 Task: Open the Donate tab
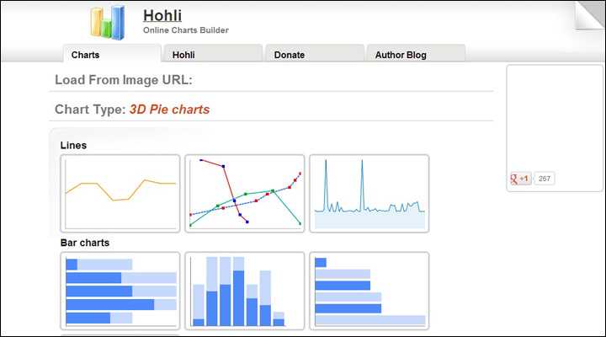click(290, 55)
